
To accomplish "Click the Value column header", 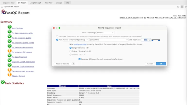I will pos(109,86).
